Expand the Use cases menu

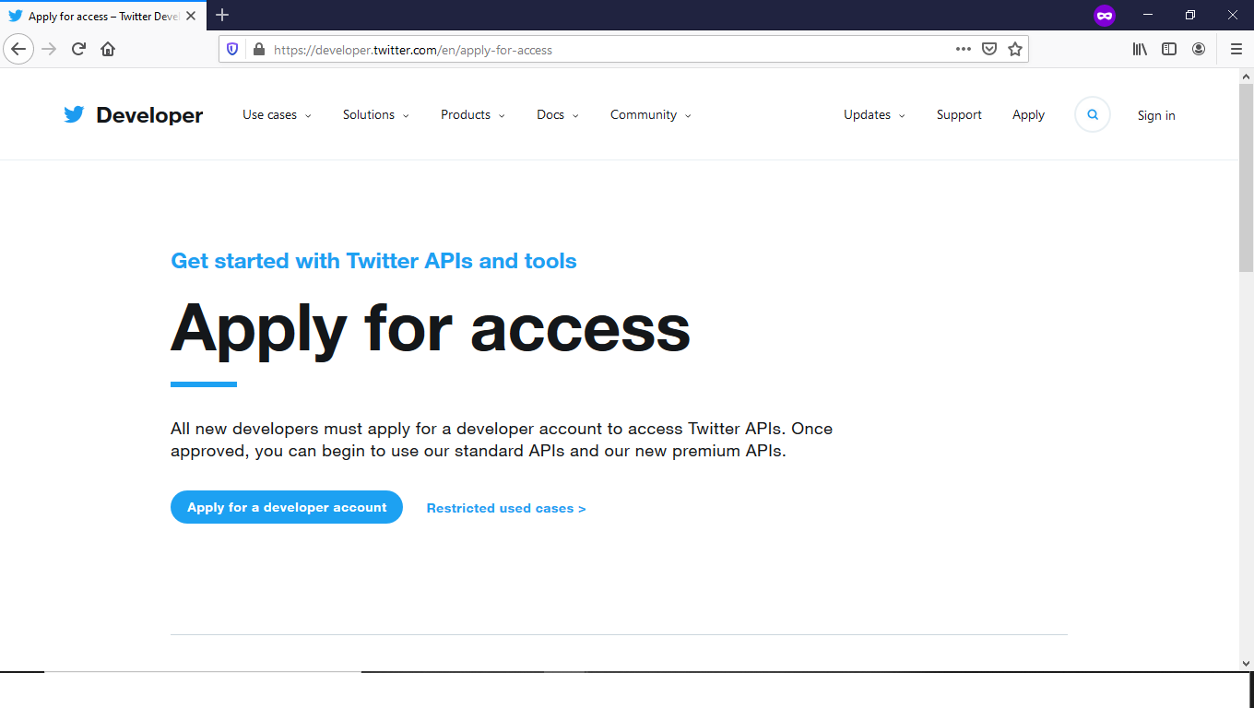277,115
